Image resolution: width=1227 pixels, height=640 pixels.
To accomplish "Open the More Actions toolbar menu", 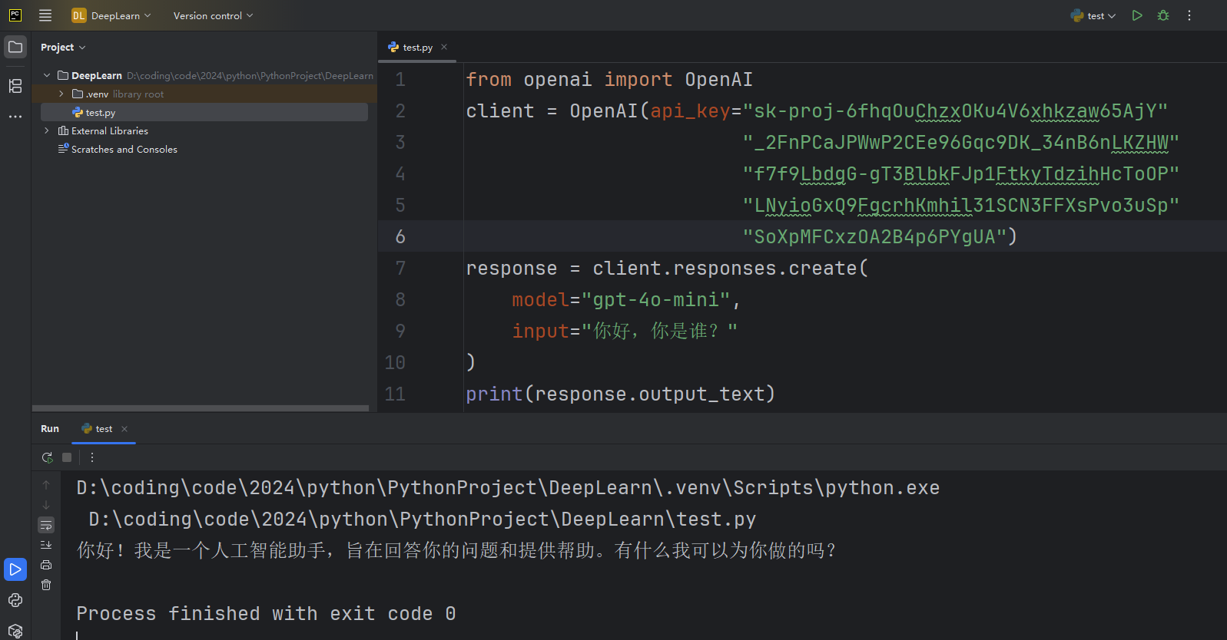I will (x=1189, y=15).
